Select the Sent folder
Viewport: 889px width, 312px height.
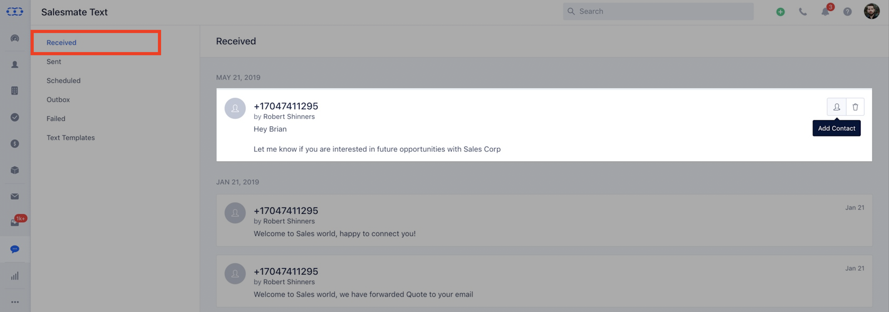click(x=54, y=62)
